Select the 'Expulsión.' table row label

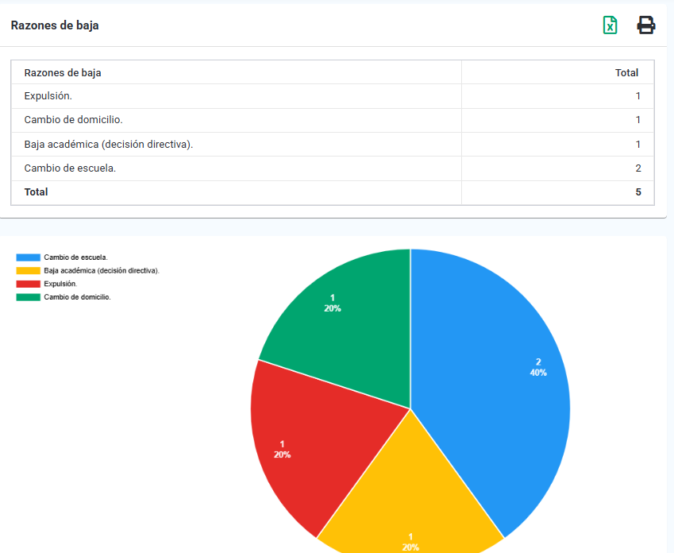(48, 97)
